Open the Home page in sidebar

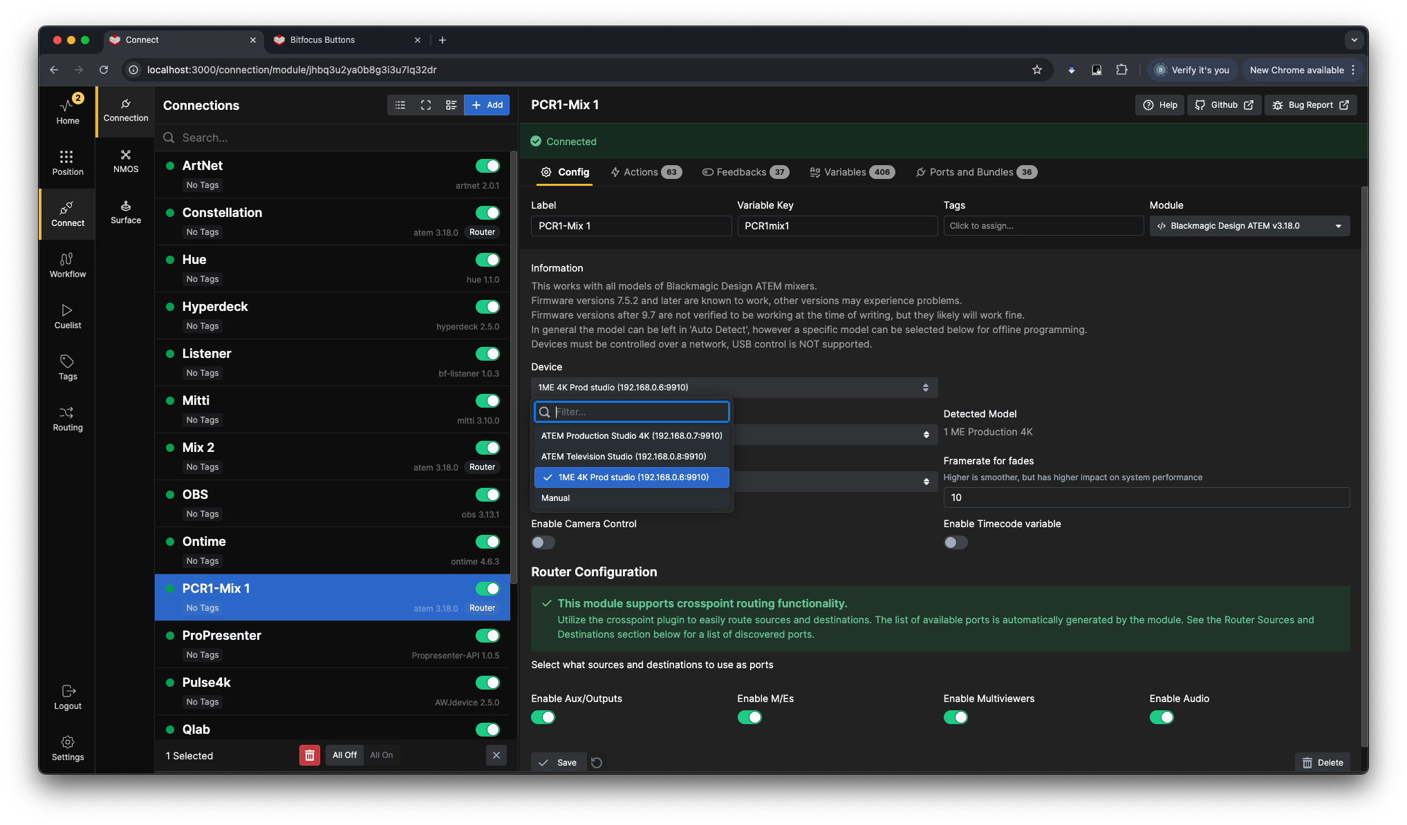point(68,110)
